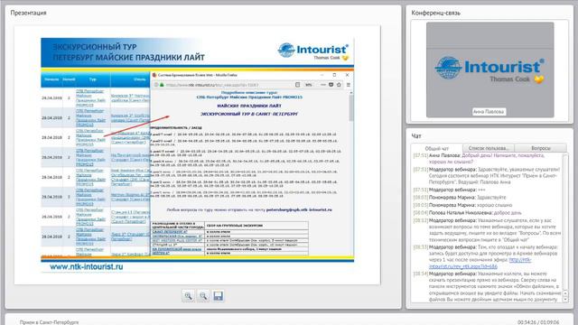
Task: Click the Firefox logo in window title bar
Action: pyautogui.click(x=154, y=75)
